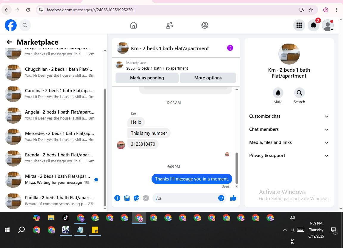343x248 pixels.
Task: Open the Chrome profile icon
Action: 326,10
